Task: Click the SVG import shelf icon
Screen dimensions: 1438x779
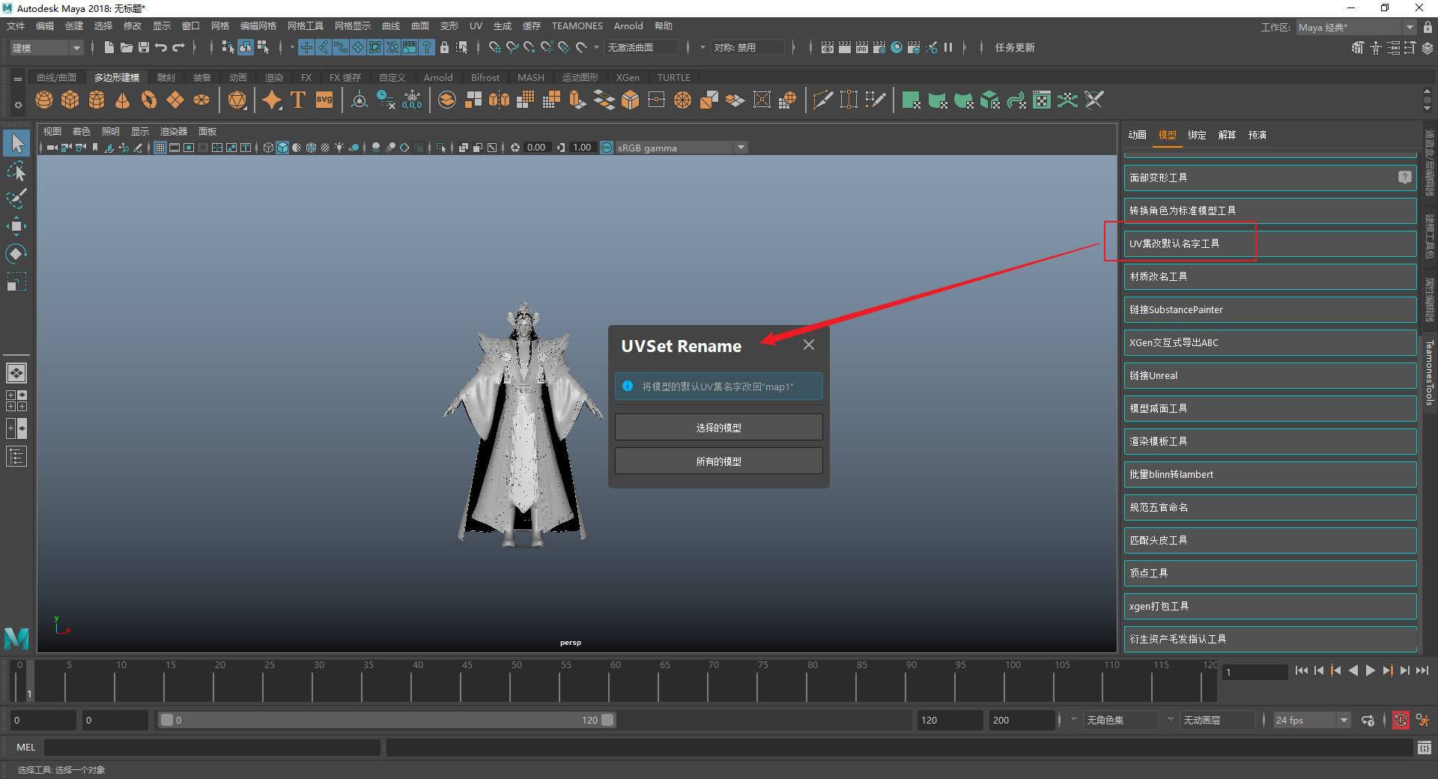Action: [324, 100]
